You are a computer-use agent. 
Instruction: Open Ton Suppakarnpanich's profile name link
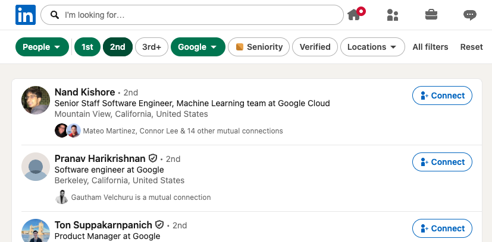(x=104, y=225)
